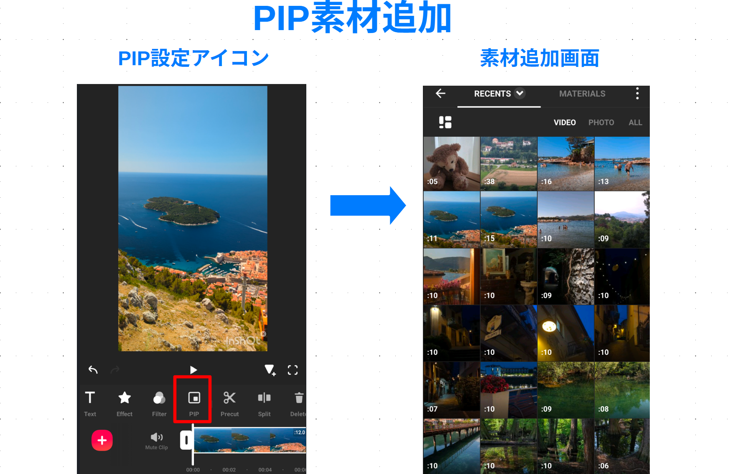
Task: Select the Split tool
Action: pyautogui.click(x=264, y=403)
